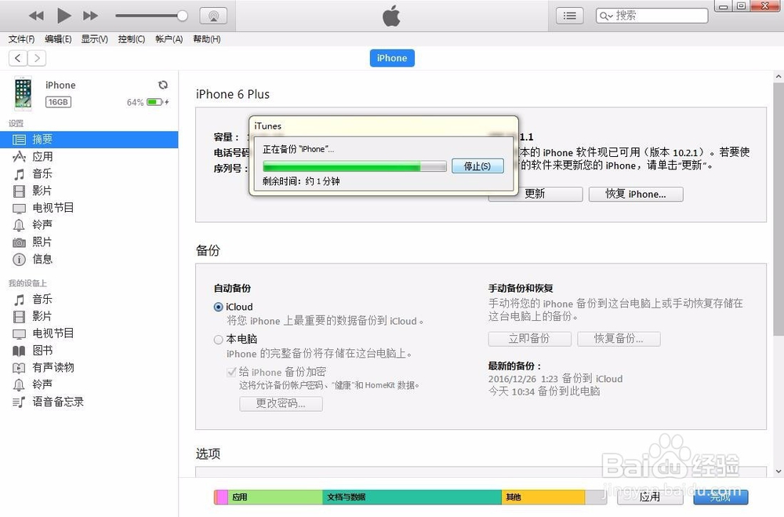Open the 文件(F) menu
Viewport: 784px width, 517px height.
[21, 39]
